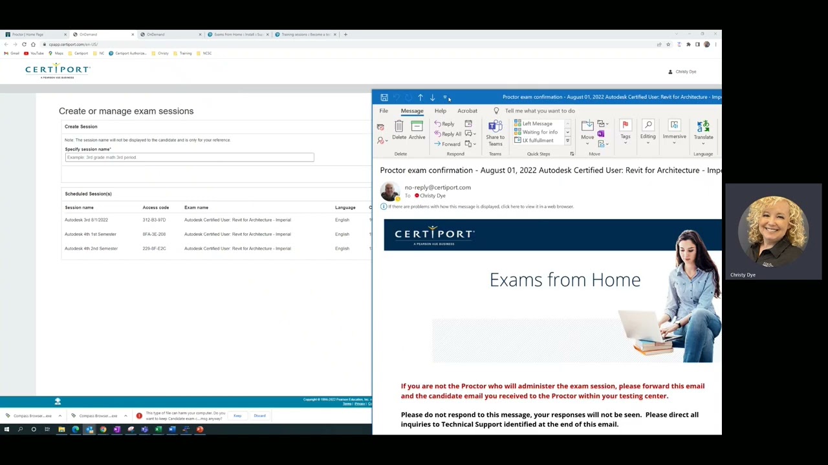This screenshot has height=465, width=828.
Task: Open the Actions dropdown in Move group
Action: click(602, 143)
